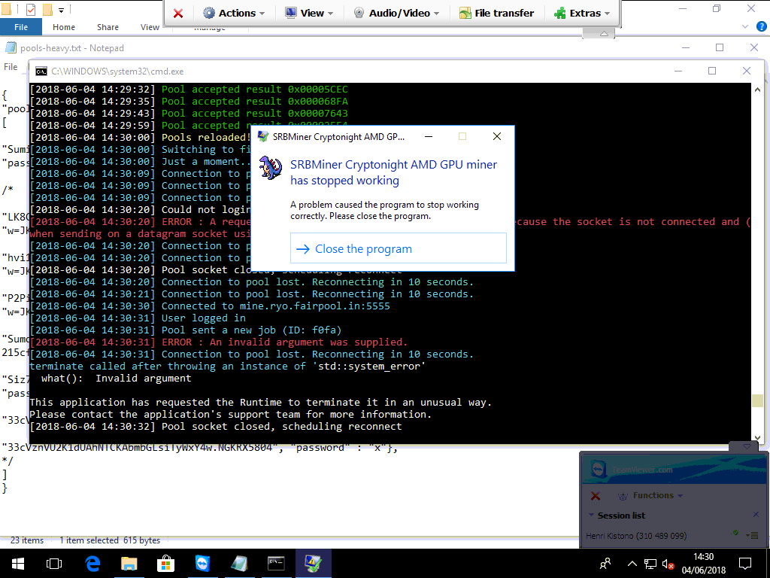The height and width of the screenshot is (578, 770).
Task: Select Henri Kistono session entry
Action: click(x=636, y=536)
